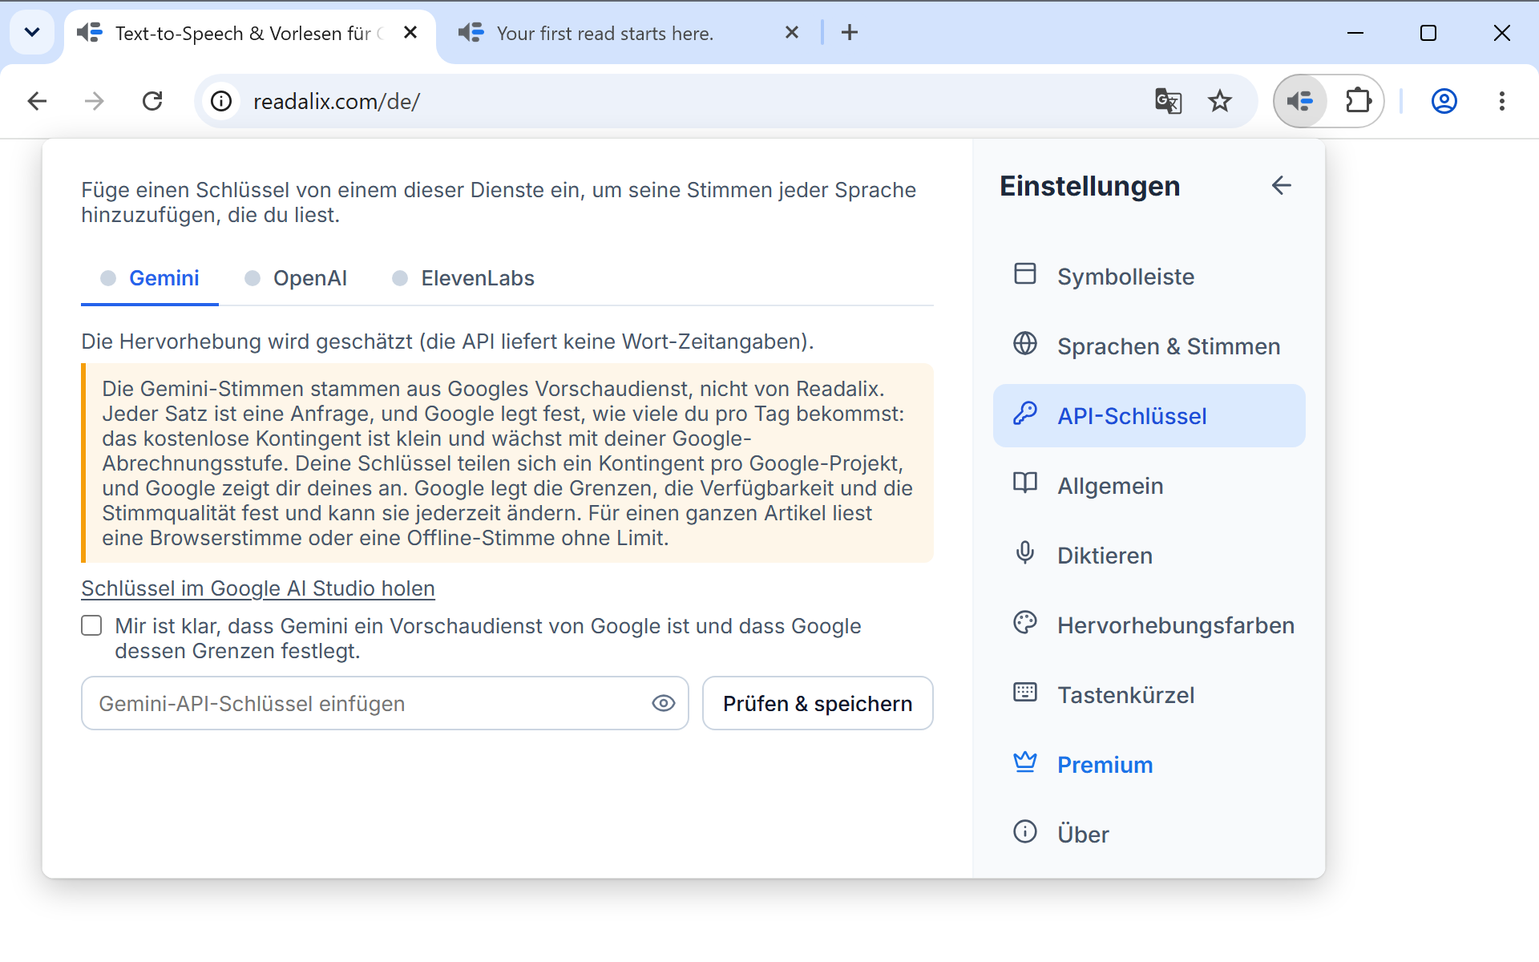The image size is (1539, 962).
Task: Check the Gemini Vorschaudienst acknowledgment checkbox
Action: click(x=91, y=625)
